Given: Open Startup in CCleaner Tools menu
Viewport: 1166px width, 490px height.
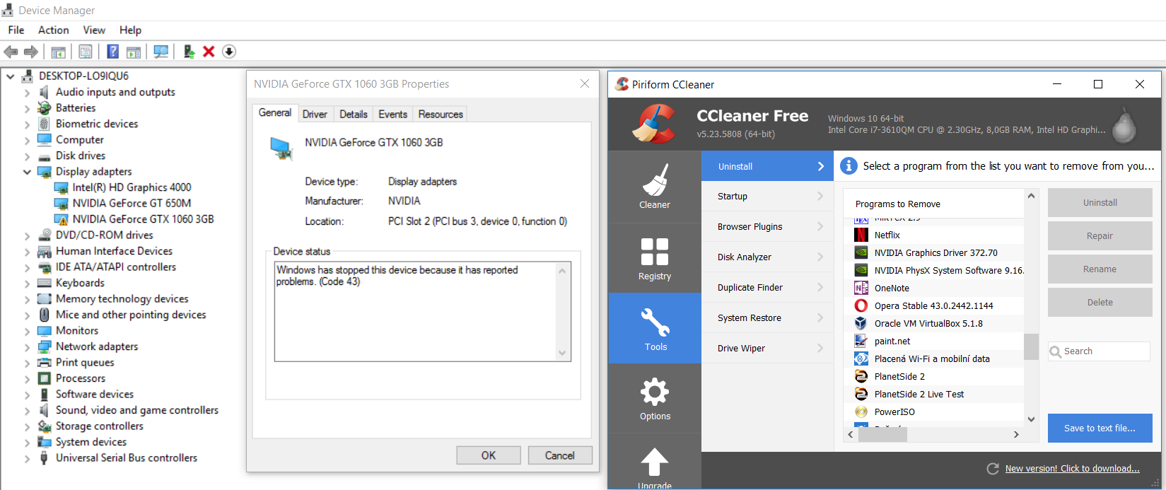Looking at the screenshot, I should tap(768, 197).
